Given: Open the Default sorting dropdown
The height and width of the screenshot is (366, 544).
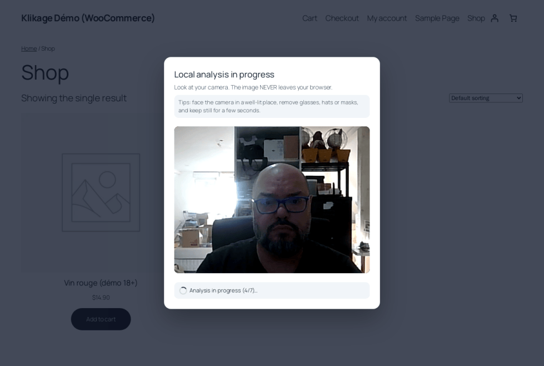Looking at the screenshot, I should pyautogui.click(x=486, y=98).
